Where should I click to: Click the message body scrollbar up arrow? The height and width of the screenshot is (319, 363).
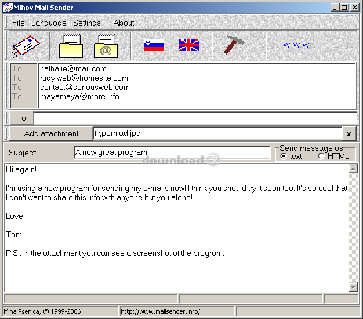(x=353, y=169)
